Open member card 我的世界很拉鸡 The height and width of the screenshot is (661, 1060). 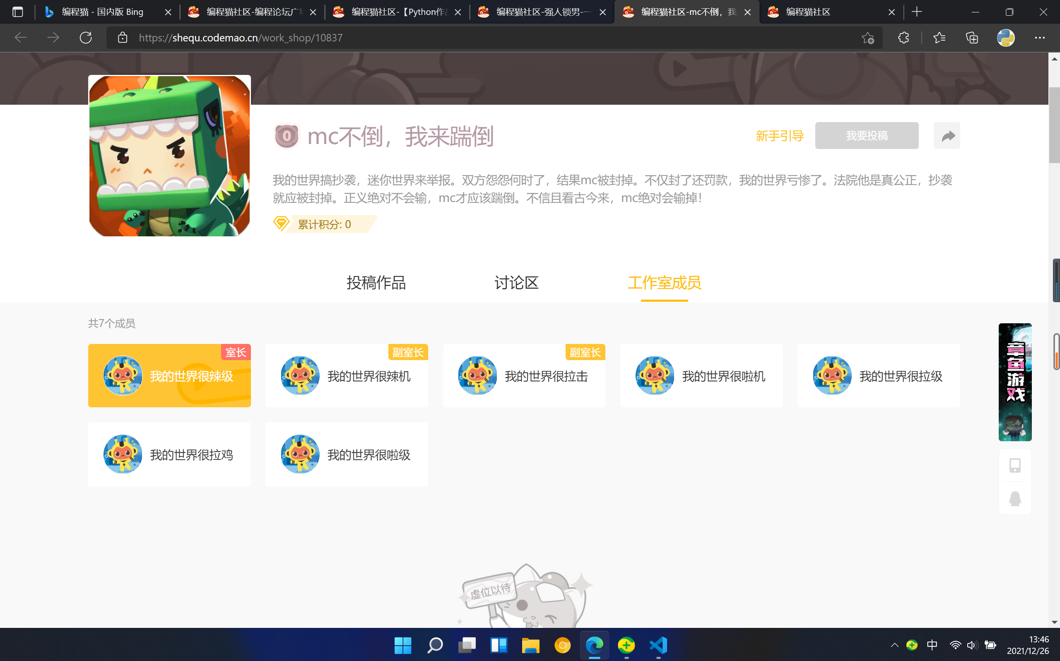[169, 454]
